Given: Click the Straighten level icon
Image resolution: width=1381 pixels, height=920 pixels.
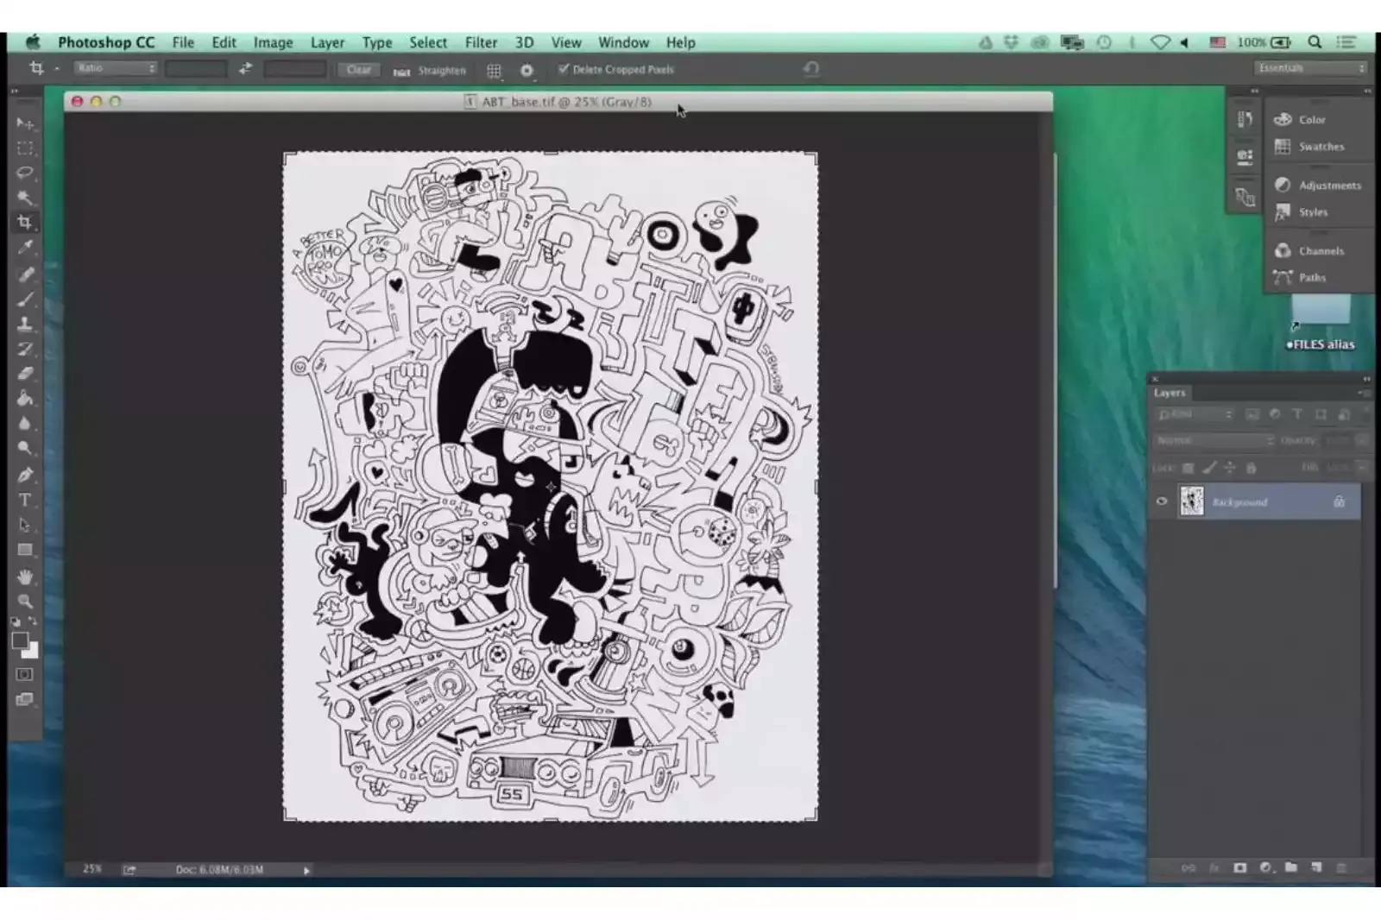Looking at the screenshot, I should (x=401, y=71).
